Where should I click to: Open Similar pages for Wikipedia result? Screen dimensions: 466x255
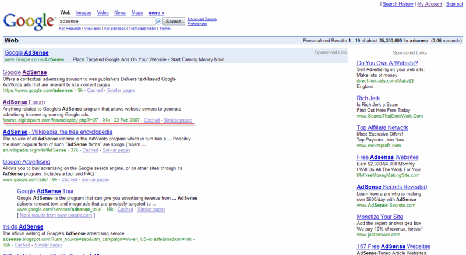(116, 150)
